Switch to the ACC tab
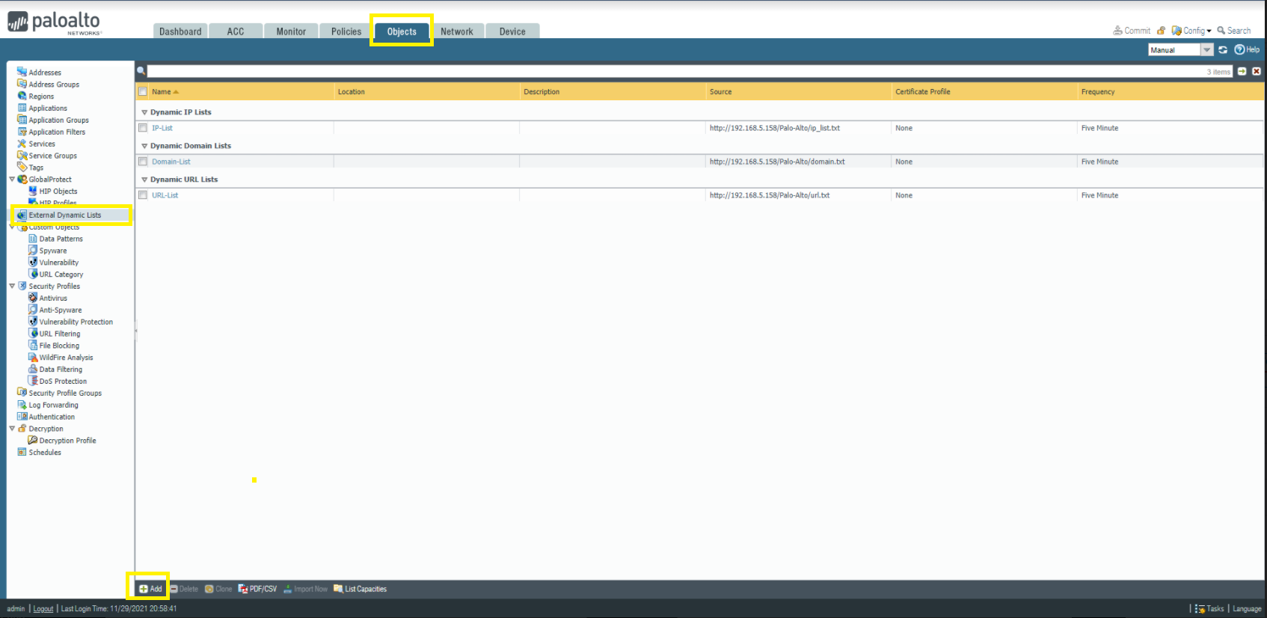1267x618 pixels. click(x=236, y=31)
